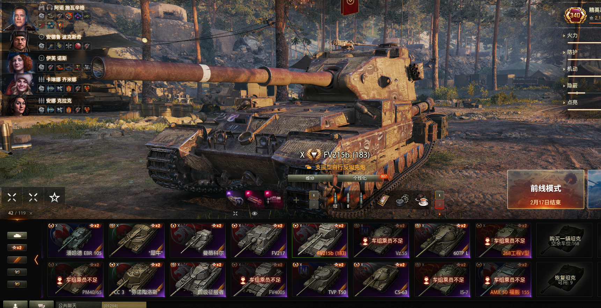Screen dimensions: 601x308
Task: Select the first-aid kit consumable slot
Action: pos(383,200)
